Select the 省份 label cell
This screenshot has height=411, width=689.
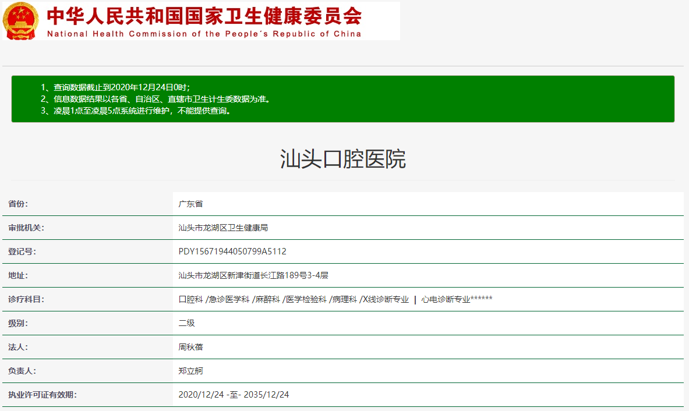(18, 204)
